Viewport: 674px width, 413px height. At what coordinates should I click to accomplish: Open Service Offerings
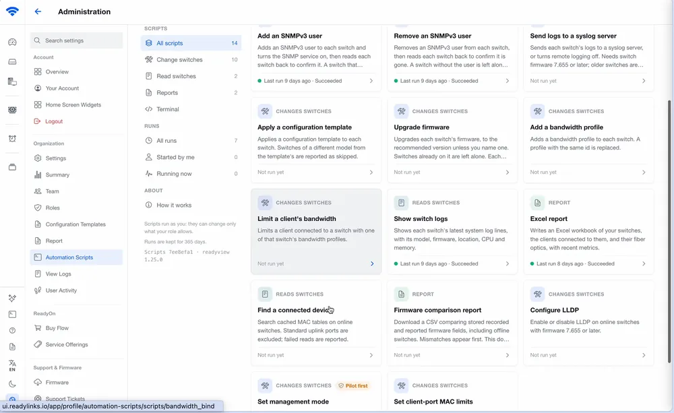[77, 345]
